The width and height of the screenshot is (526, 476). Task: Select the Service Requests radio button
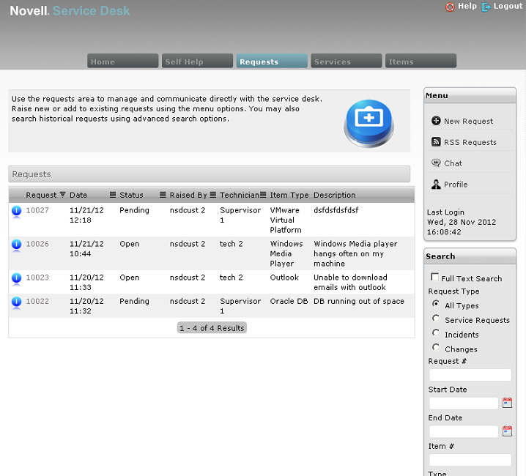pos(436,318)
